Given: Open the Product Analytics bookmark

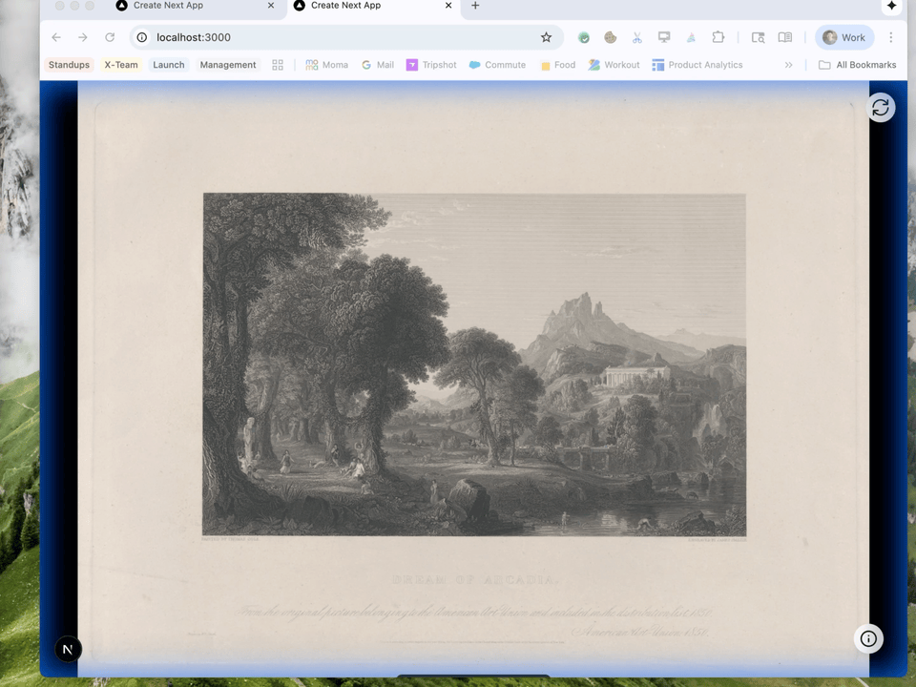Looking at the screenshot, I should click(697, 65).
